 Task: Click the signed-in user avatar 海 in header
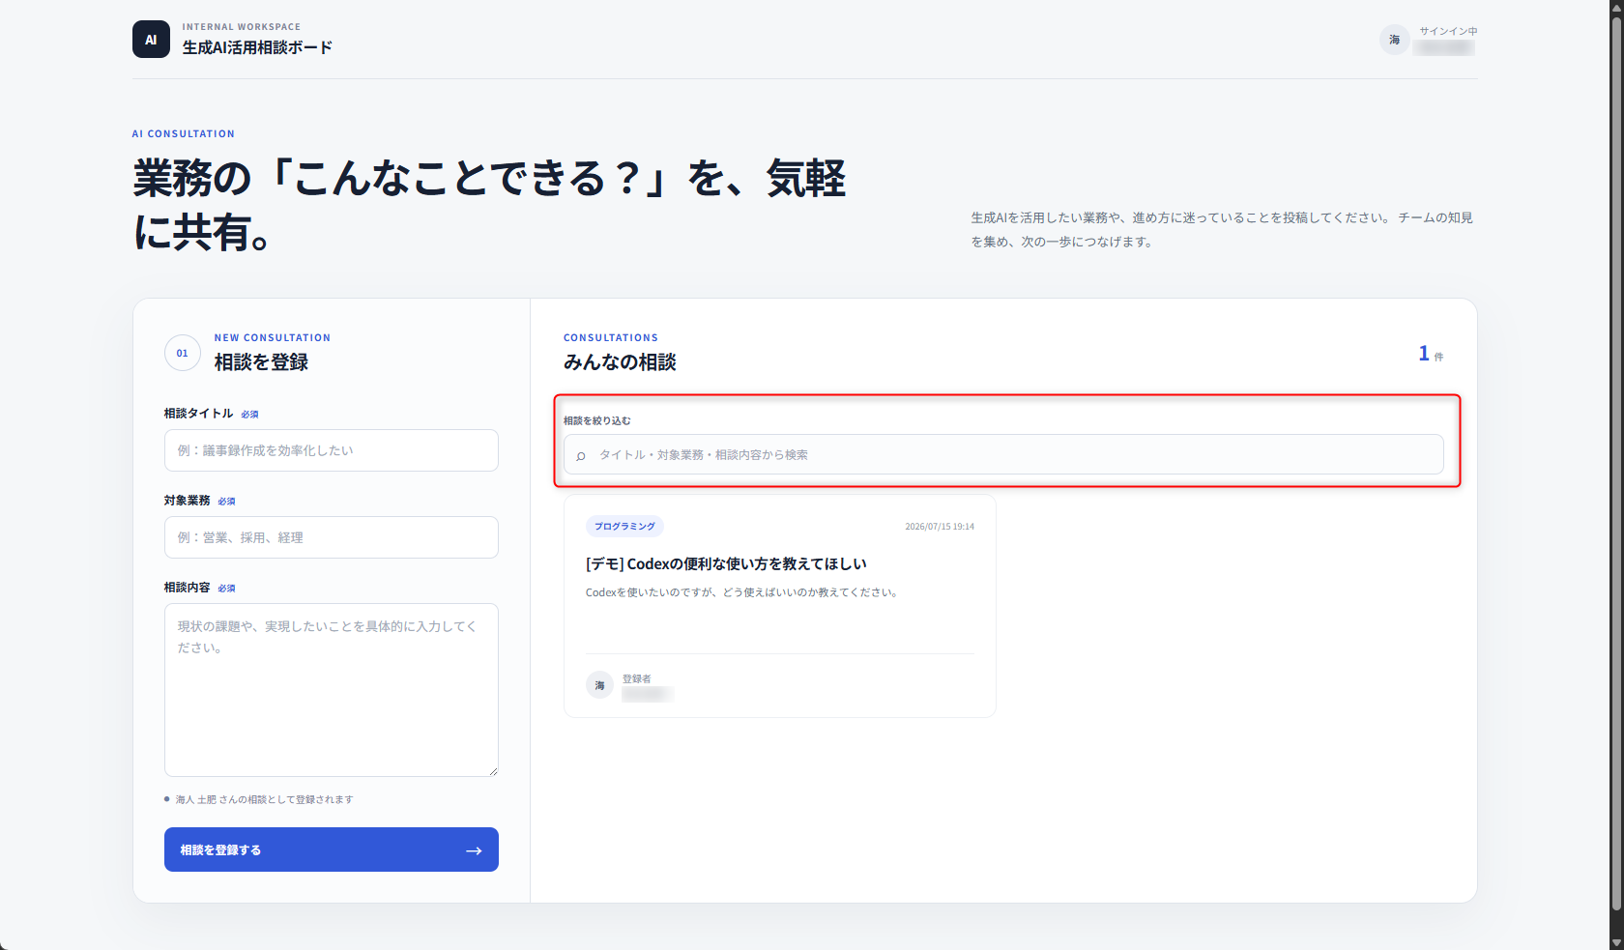click(1394, 40)
